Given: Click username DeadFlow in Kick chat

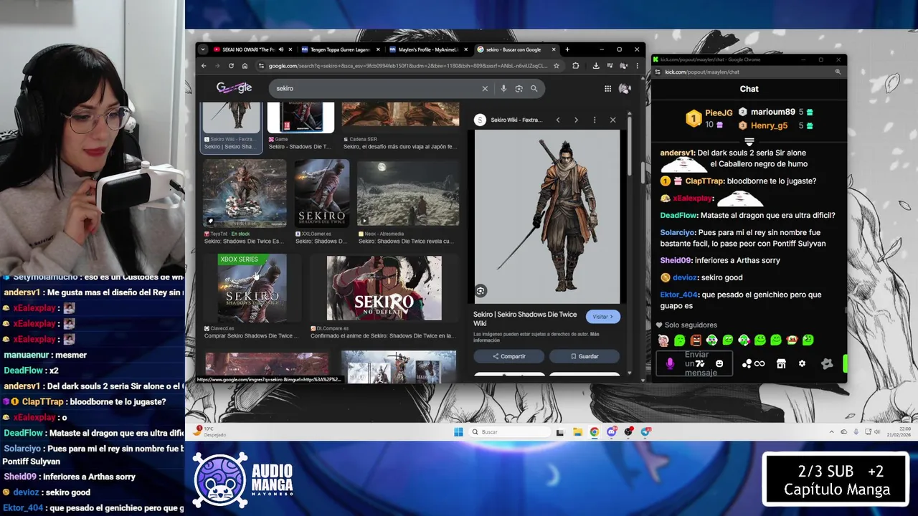Looking at the screenshot, I should coord(677,215).
